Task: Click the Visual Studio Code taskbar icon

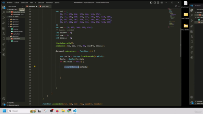Action: pyautogui.click(x=75, y=111)
